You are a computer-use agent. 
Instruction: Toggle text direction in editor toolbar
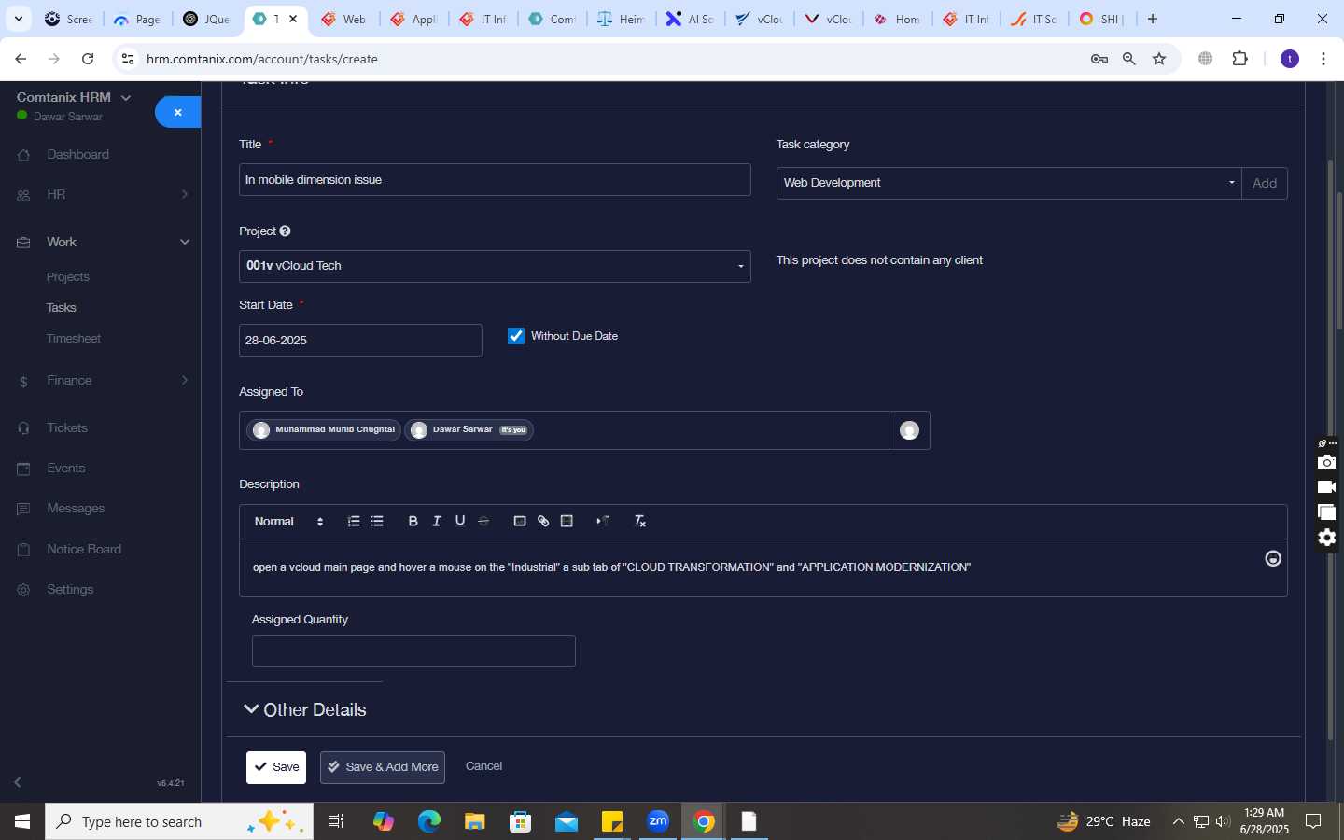pos(603,521)
